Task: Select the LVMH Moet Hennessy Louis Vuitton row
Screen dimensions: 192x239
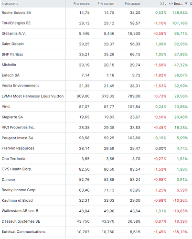Action: pyautogui.click(x=96, y=96)
